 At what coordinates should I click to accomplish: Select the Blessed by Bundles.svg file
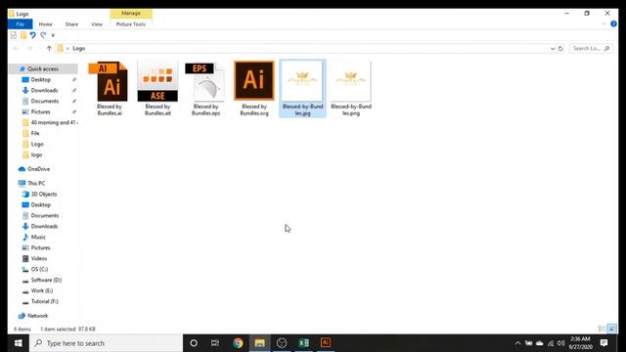click(x=254, y=89)
